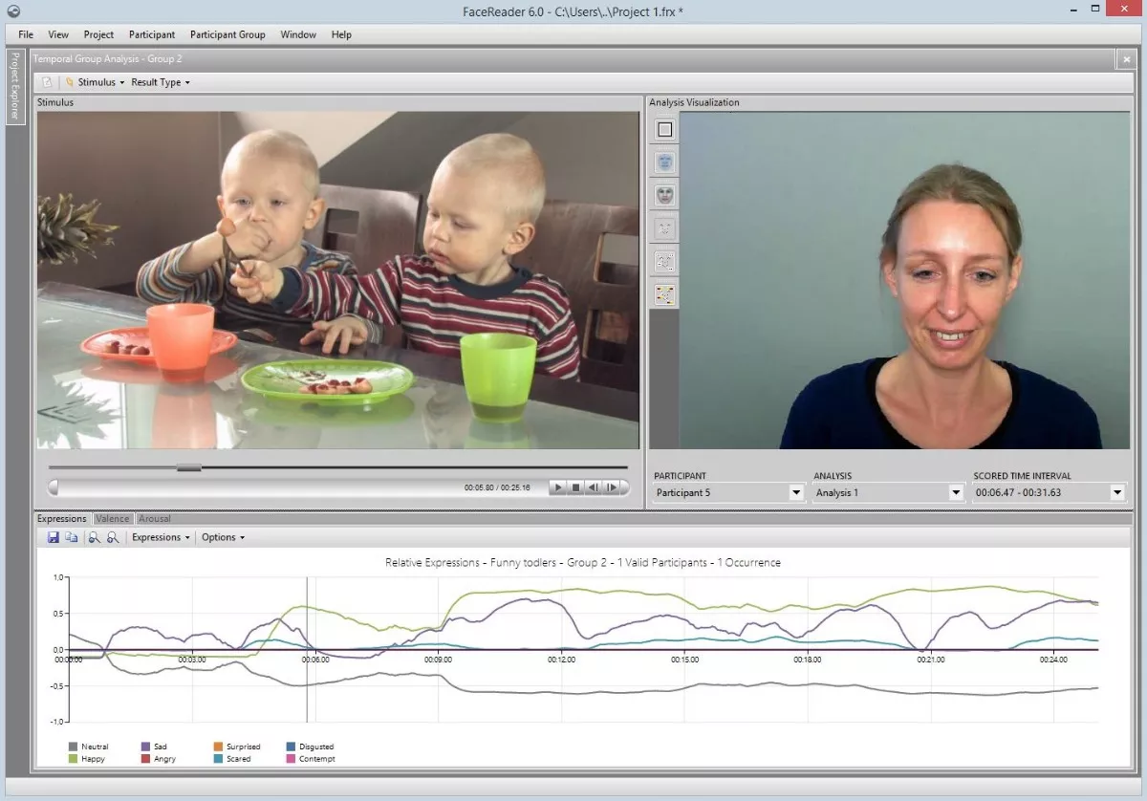
Task: Switch to the Valence tab
Action: [x=113, y=519]
